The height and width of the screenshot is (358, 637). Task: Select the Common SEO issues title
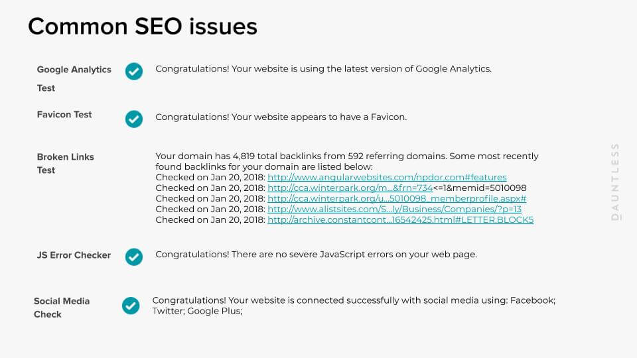[142, 27]
